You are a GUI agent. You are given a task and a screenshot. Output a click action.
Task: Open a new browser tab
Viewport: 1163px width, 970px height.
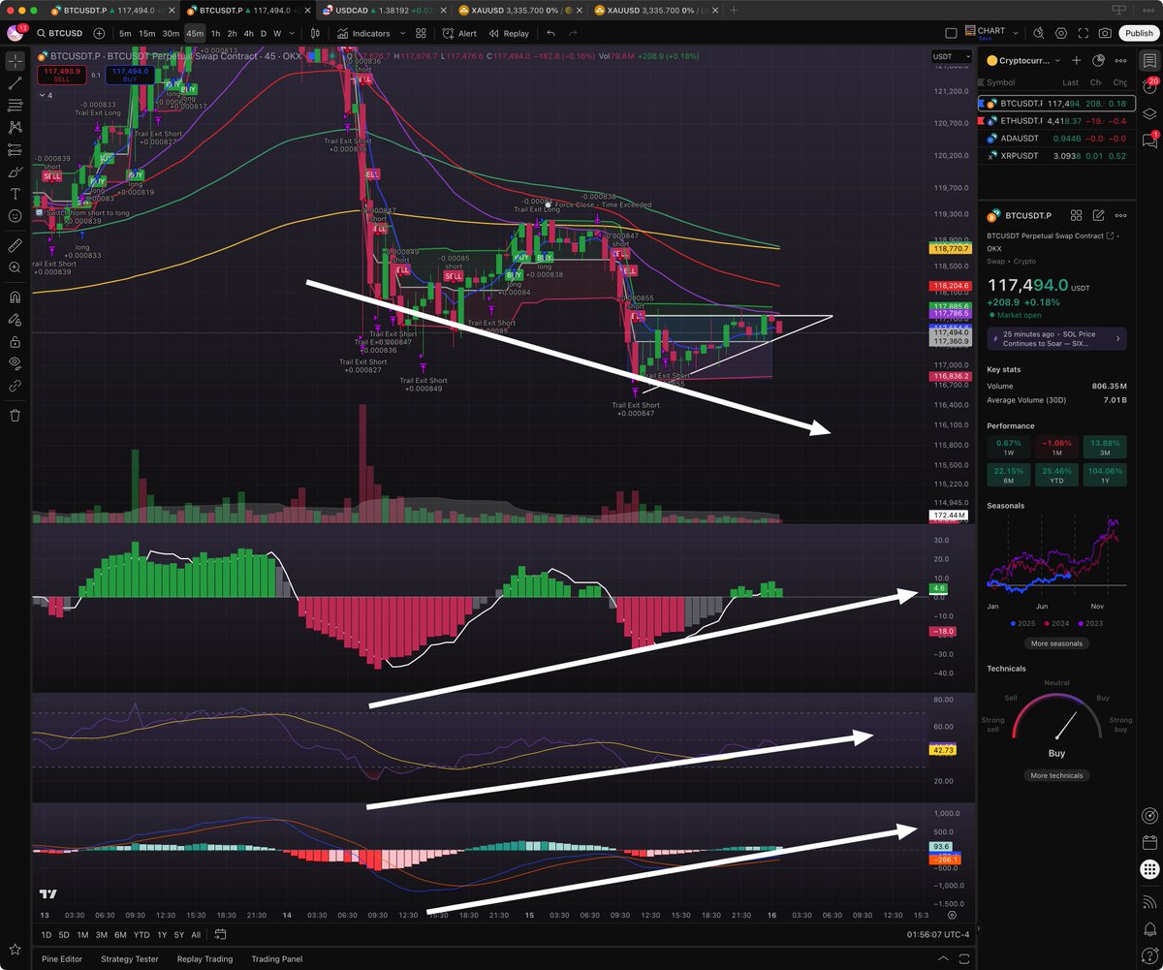pos(735,10)
